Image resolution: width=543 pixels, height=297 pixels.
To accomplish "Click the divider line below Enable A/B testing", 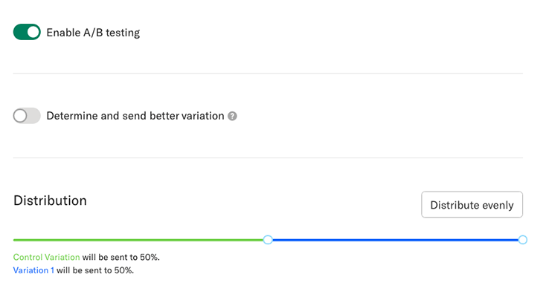I will 268,74.
